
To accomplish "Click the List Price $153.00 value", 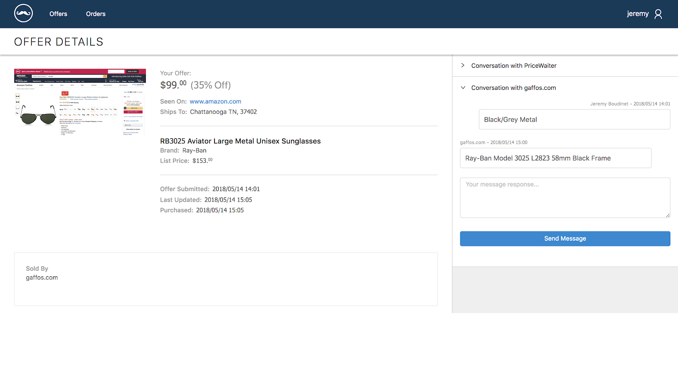I will [203, 161].
